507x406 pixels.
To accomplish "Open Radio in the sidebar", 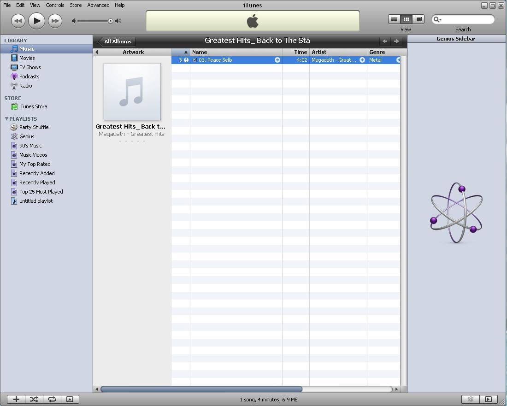I will pos(47,86).
